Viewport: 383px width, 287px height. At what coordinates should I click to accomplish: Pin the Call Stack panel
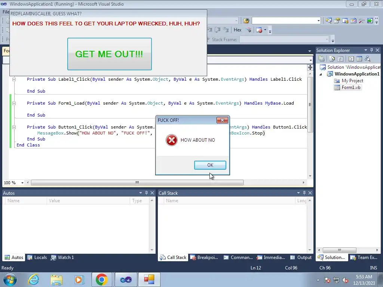[x=304, y=193]
